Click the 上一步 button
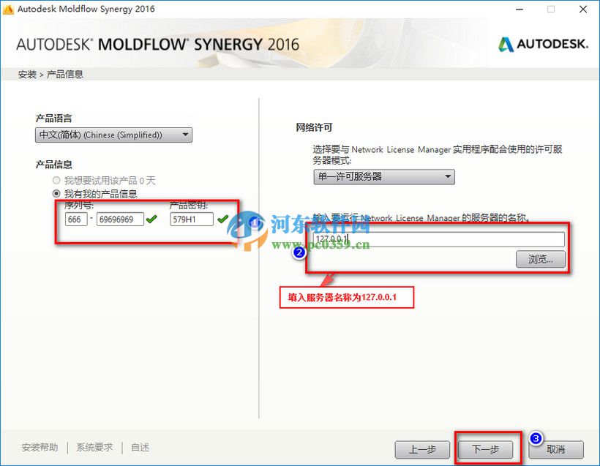 pos(422,450)
